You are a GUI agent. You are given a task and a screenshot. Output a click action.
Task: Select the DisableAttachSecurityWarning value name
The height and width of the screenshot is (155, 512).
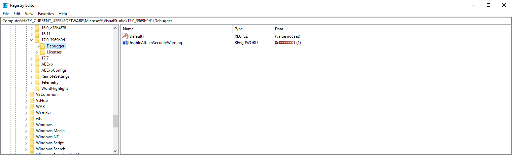tap(155, 43)
